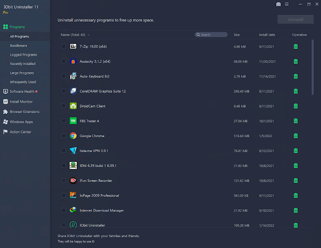The image size is (321, 248).
Task: Click the CorelDRAW Graphics Suite app icon
Action: (73, 91)
